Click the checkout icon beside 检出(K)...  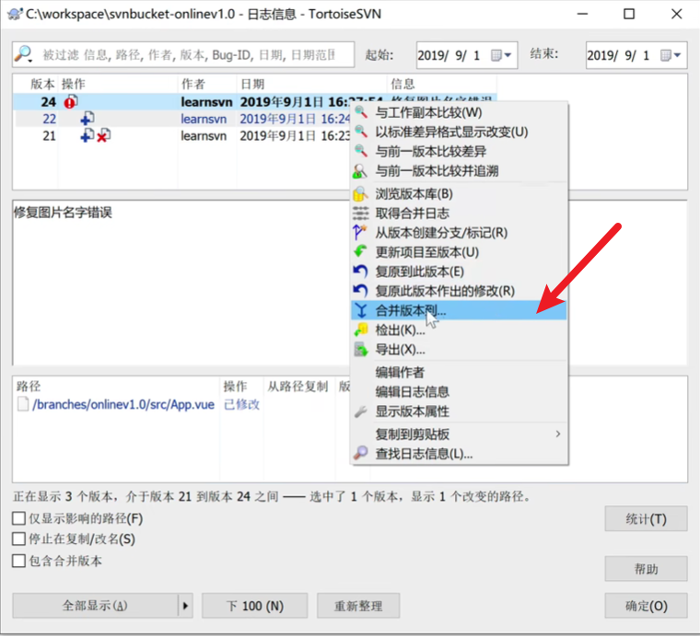tap(361, 330)
